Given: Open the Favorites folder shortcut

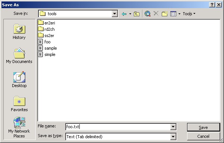Looking at the screenshot, I should [19, 104].
